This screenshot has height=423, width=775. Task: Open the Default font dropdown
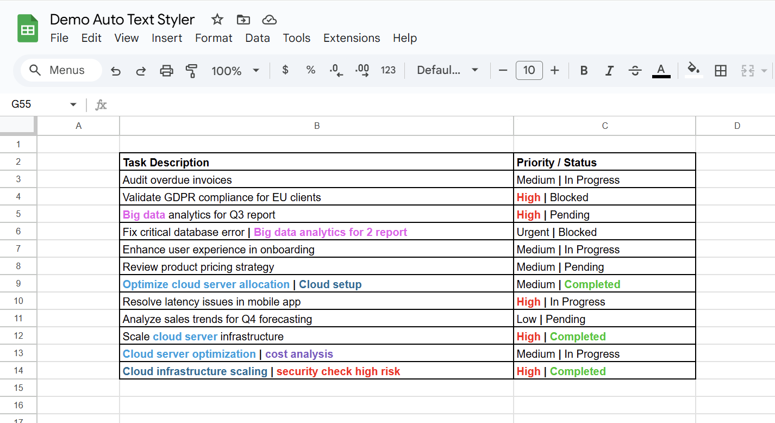(x=446, y=70)
